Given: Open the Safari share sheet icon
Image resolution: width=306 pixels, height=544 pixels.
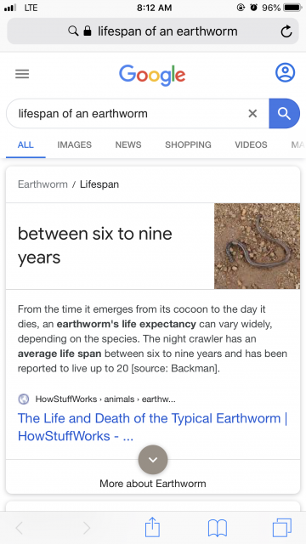Looking at the screenshot, I should pos(152,527).
